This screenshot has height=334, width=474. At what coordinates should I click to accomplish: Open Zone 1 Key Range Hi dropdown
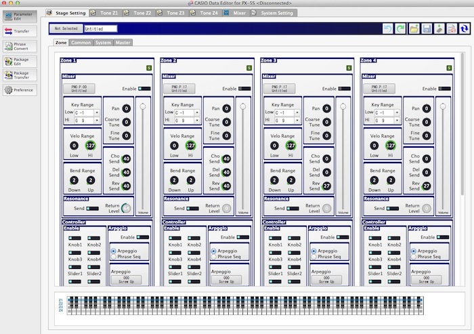[x=97, y=121]
